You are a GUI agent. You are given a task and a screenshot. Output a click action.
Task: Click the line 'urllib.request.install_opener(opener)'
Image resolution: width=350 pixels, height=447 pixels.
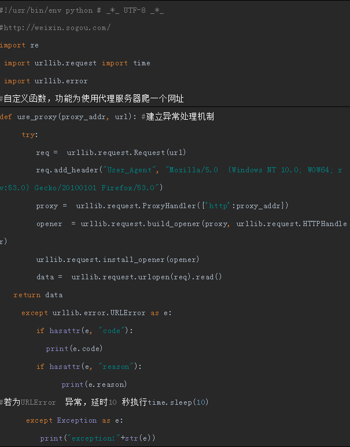[118, 260]
